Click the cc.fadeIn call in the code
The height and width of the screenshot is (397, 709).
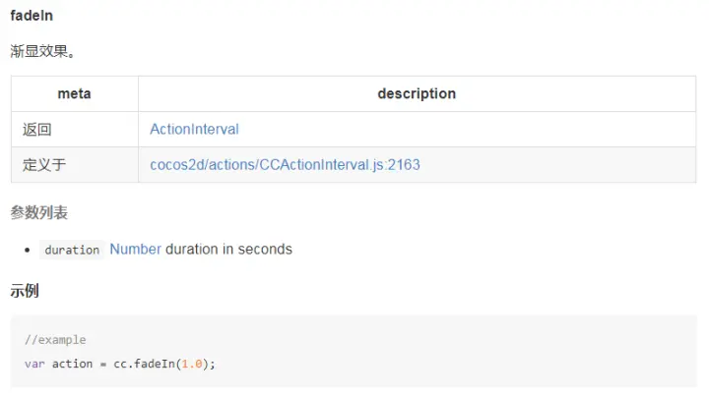click(x=144, y=364)
